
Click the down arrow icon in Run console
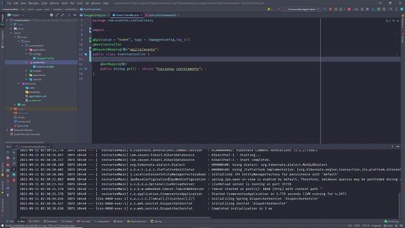(14, 158)
